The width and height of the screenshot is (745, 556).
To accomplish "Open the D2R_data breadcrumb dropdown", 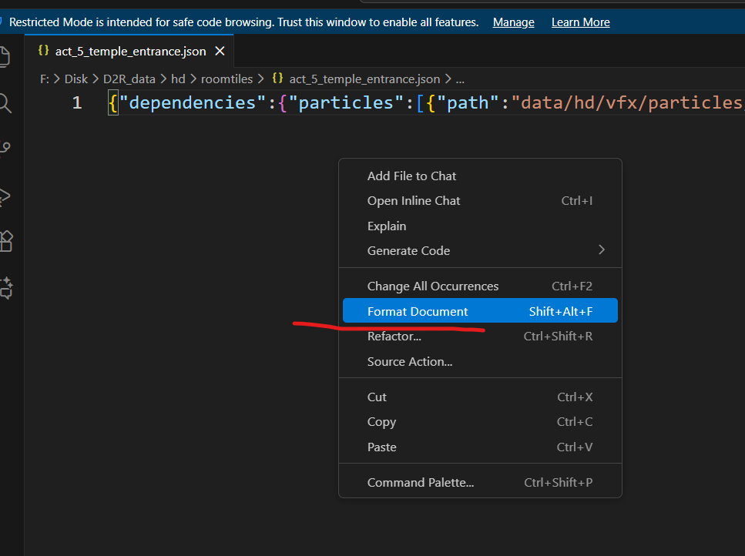I will coord(129,79).
